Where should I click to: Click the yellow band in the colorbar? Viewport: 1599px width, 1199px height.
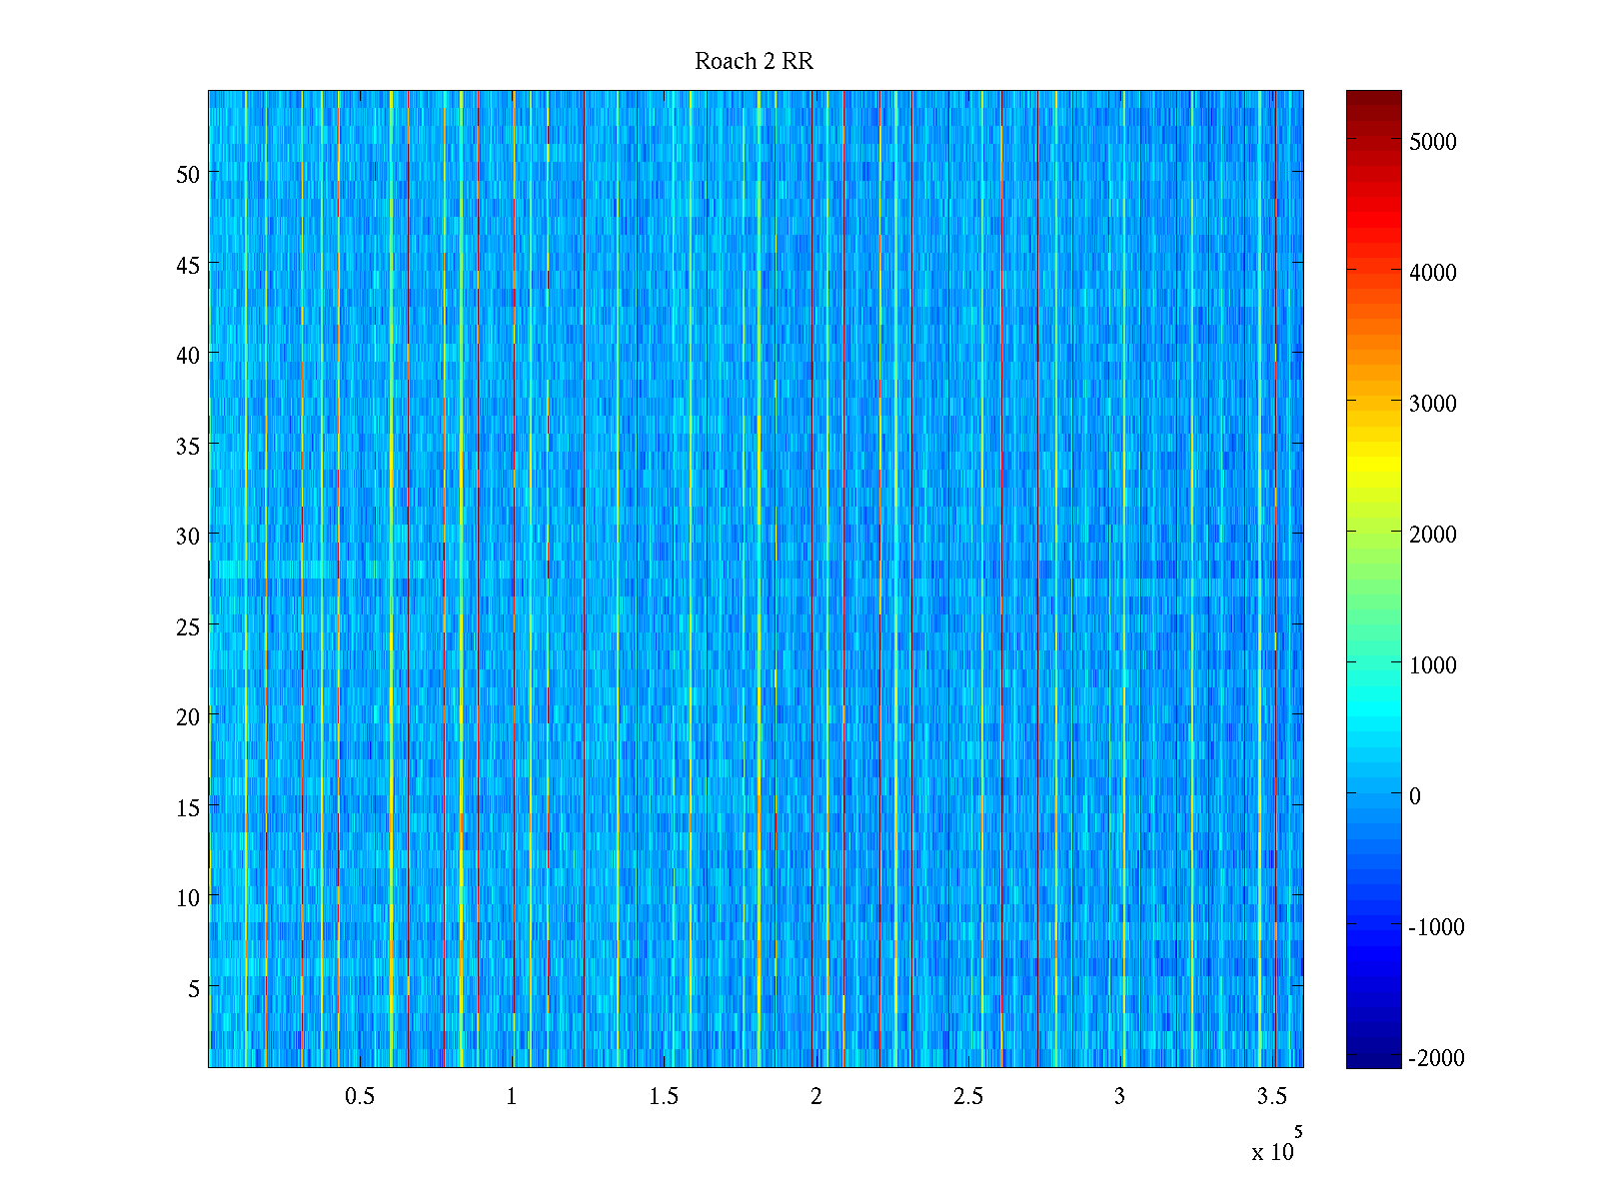click(x=1373, y=467)
